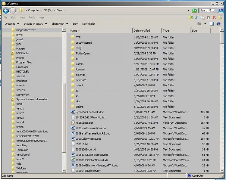
Task: Open the address bar history dropdown arrow
Action: point(188,10)
